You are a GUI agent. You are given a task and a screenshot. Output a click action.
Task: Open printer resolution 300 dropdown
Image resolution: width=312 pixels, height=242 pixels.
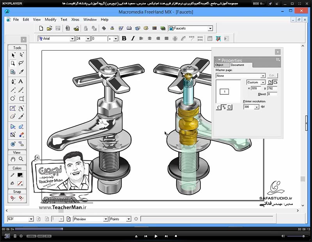(257, 107)
